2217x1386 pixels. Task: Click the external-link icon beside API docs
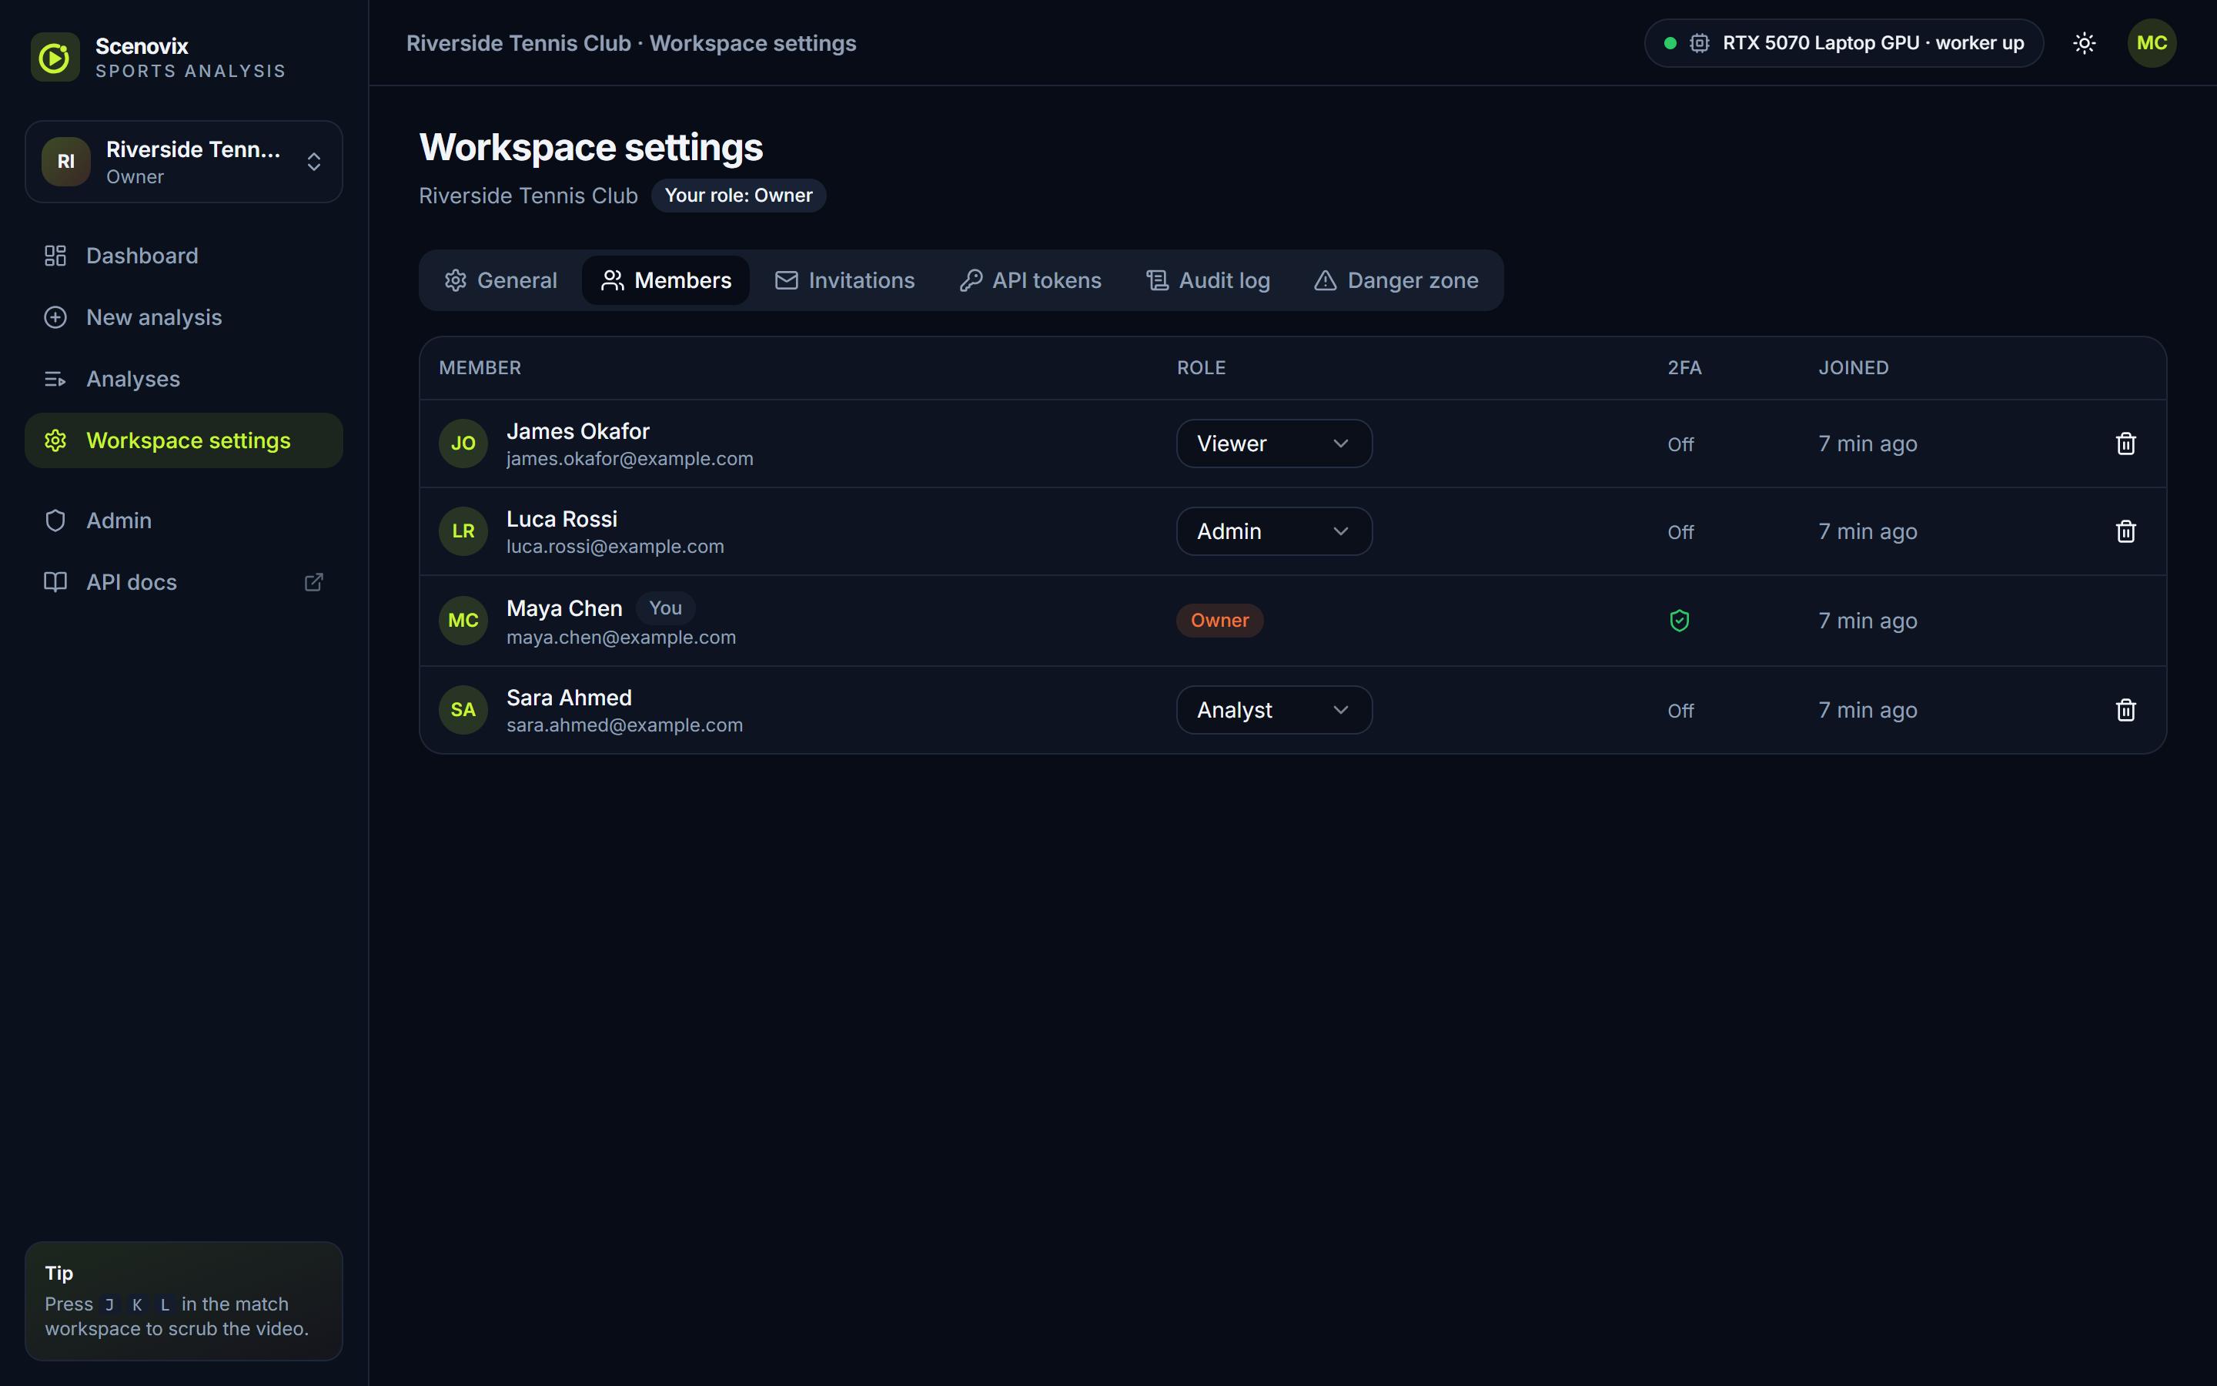point(313,582)
